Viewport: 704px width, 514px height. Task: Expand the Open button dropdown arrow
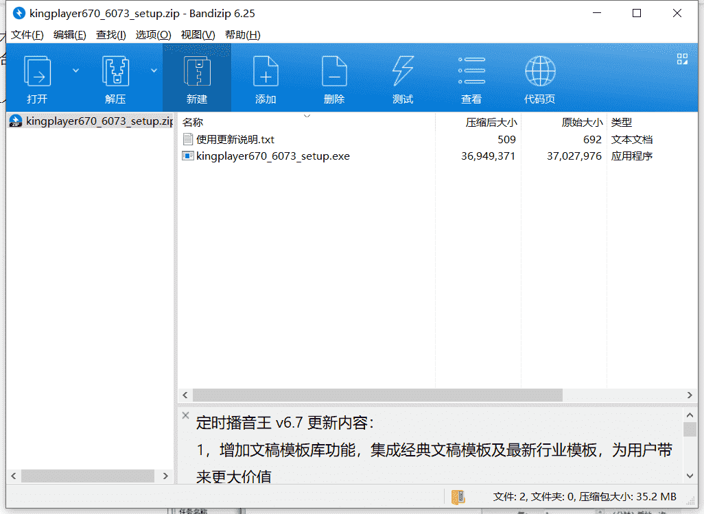coord(76,71)
